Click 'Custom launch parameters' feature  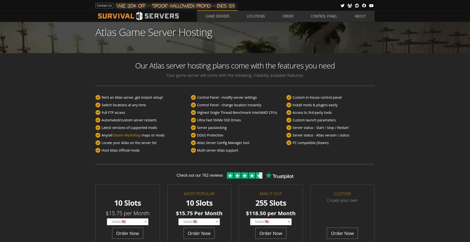pyautogui.click(x=314, y=120)
